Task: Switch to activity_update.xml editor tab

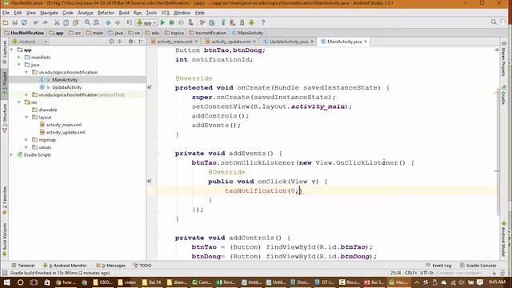Action: pos(231,42)
